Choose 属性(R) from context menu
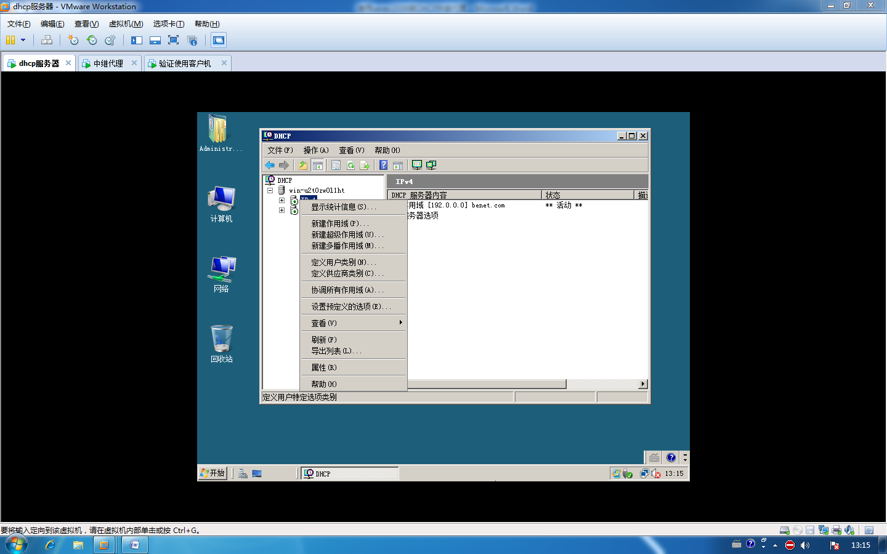887x554 pixels. point(354,367)
